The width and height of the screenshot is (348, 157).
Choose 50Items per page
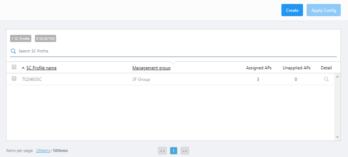[x=60, y=151]
